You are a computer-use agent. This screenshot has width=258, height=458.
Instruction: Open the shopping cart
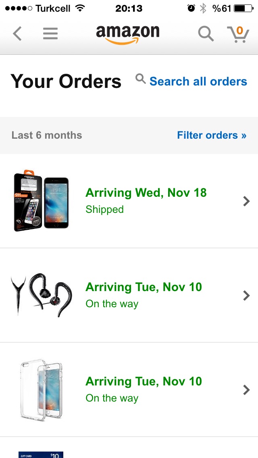tap(238, 34)
